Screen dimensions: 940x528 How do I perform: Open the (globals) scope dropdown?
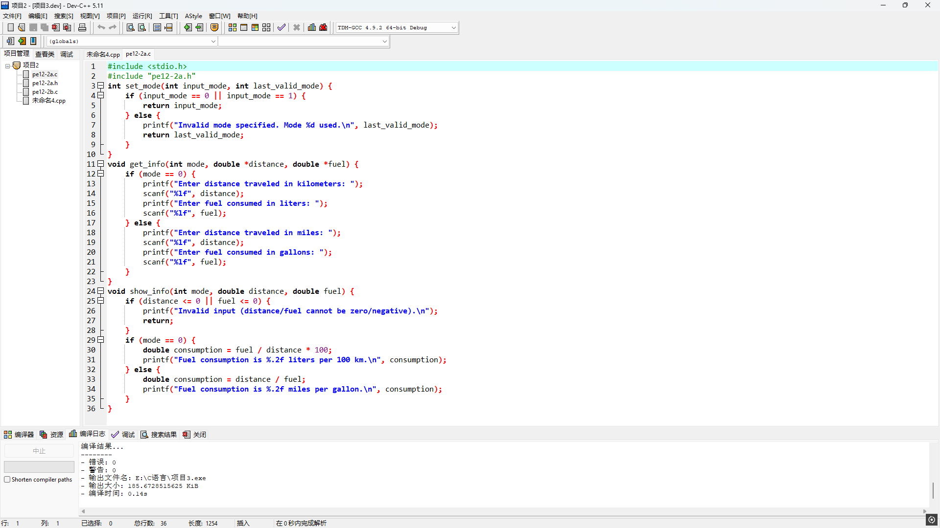point(213,42)
